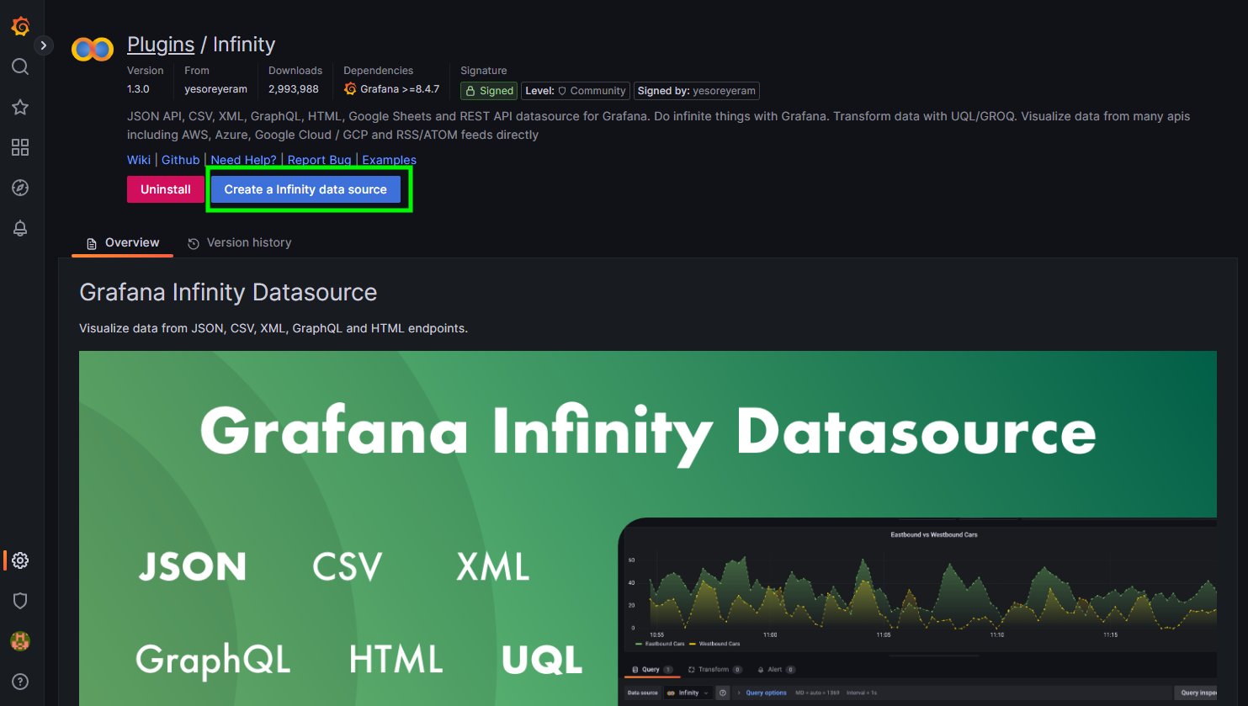Click the version number 1.3.0
The width and height of the screenshot is (1248, 706).
(138, 89)
